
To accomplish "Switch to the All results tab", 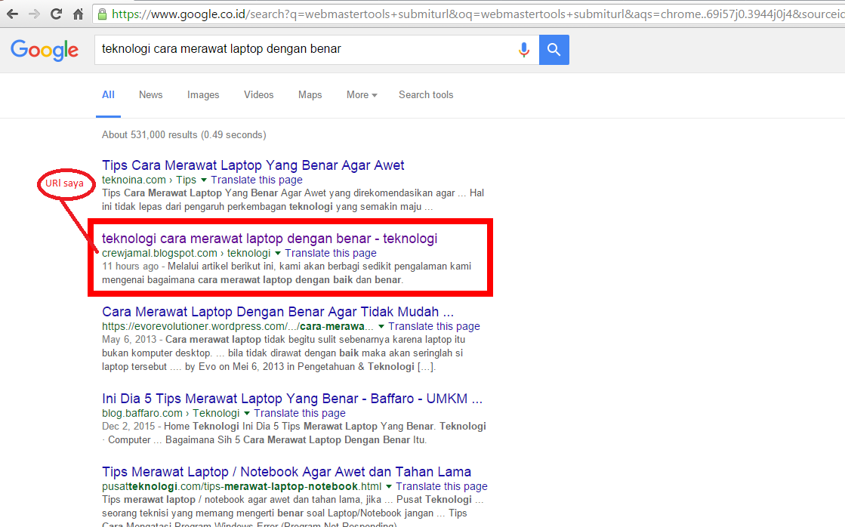I will tap(108, 95).
